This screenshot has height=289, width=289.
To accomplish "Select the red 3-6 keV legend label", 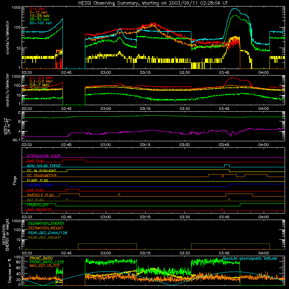I will (38, 9).
